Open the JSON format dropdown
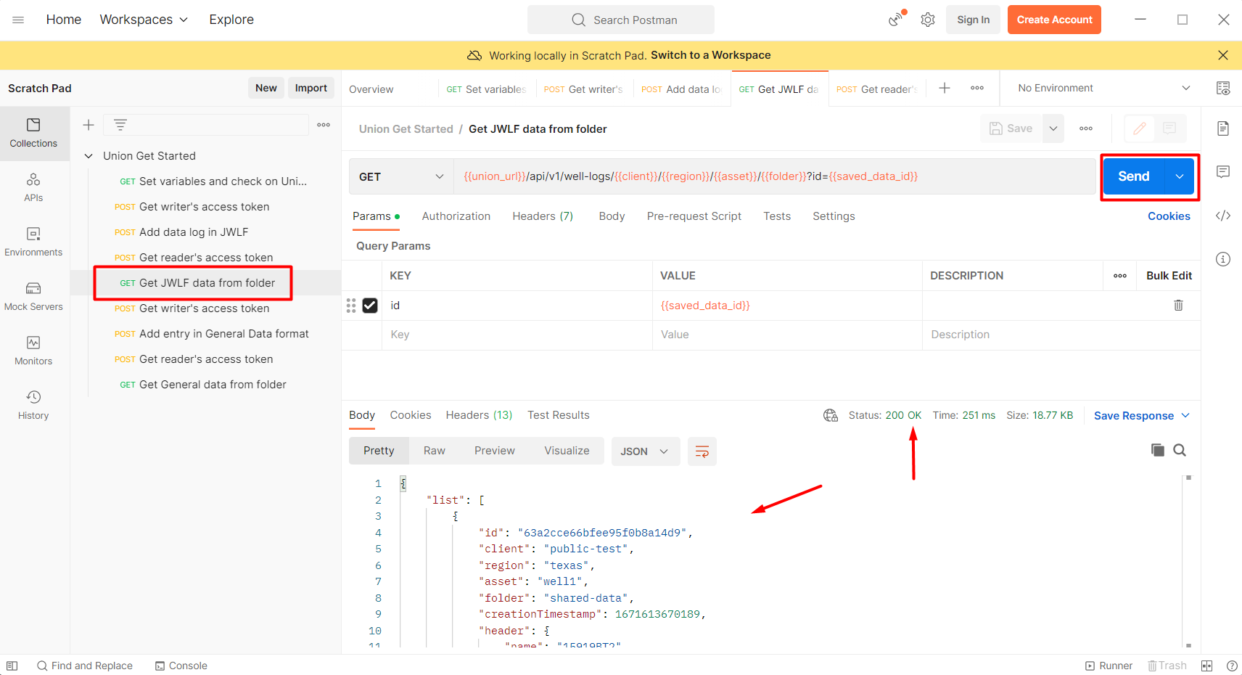The image size is (1242, 675). point(644,451)
